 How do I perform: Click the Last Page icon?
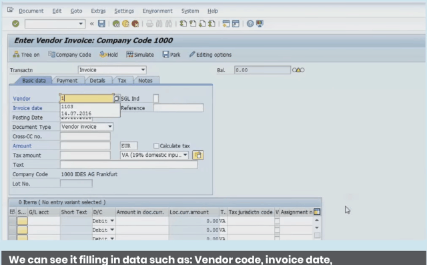211,23
